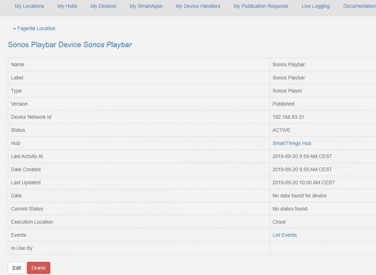This screenshot has width=376, height=275.
Task: Open My Device Handlers page
Action: click(198, 6)
